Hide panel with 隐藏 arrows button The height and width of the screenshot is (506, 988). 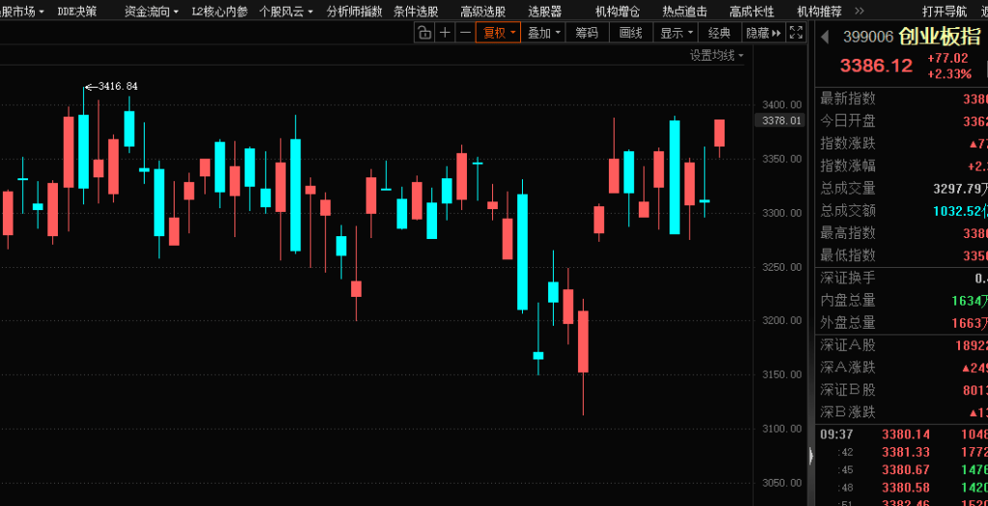coord(763,33)
